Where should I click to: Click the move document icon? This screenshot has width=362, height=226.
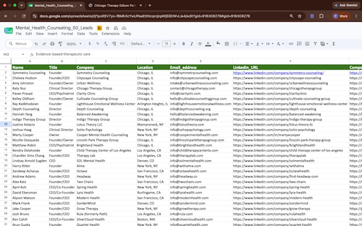coord(116,28)
